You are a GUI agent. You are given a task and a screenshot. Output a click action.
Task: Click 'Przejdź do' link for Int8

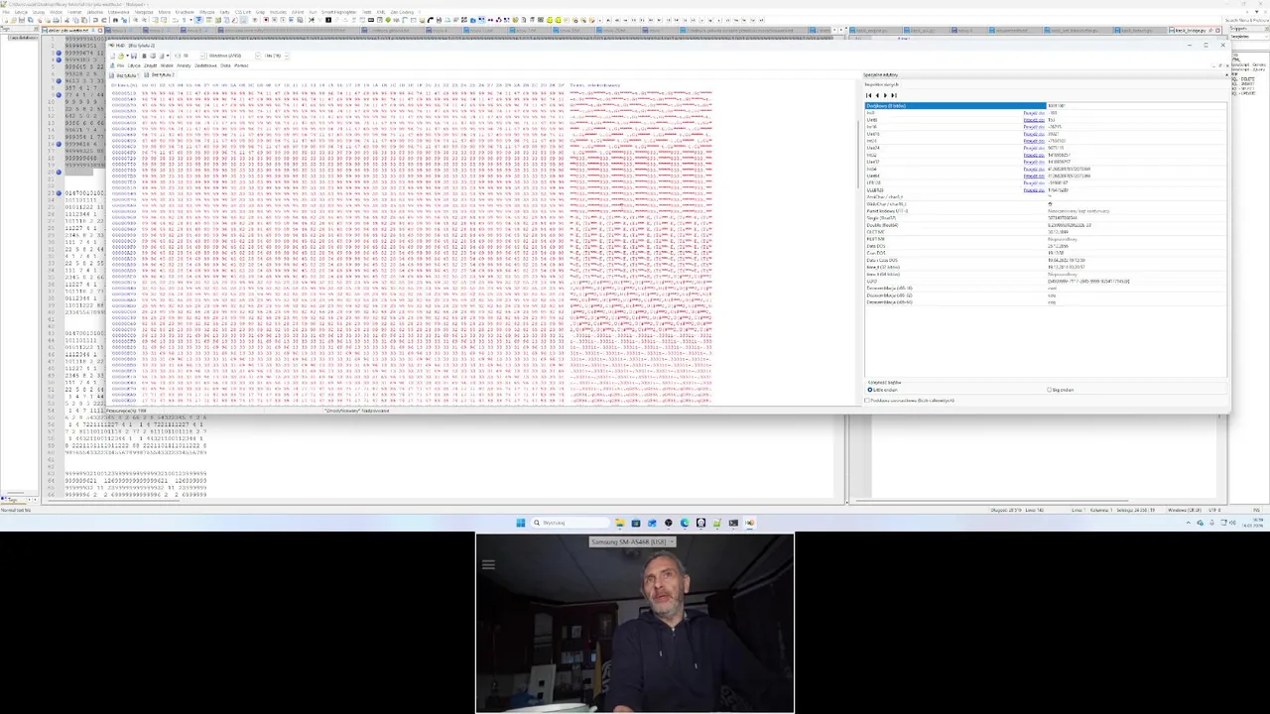tap(1034, 113)
